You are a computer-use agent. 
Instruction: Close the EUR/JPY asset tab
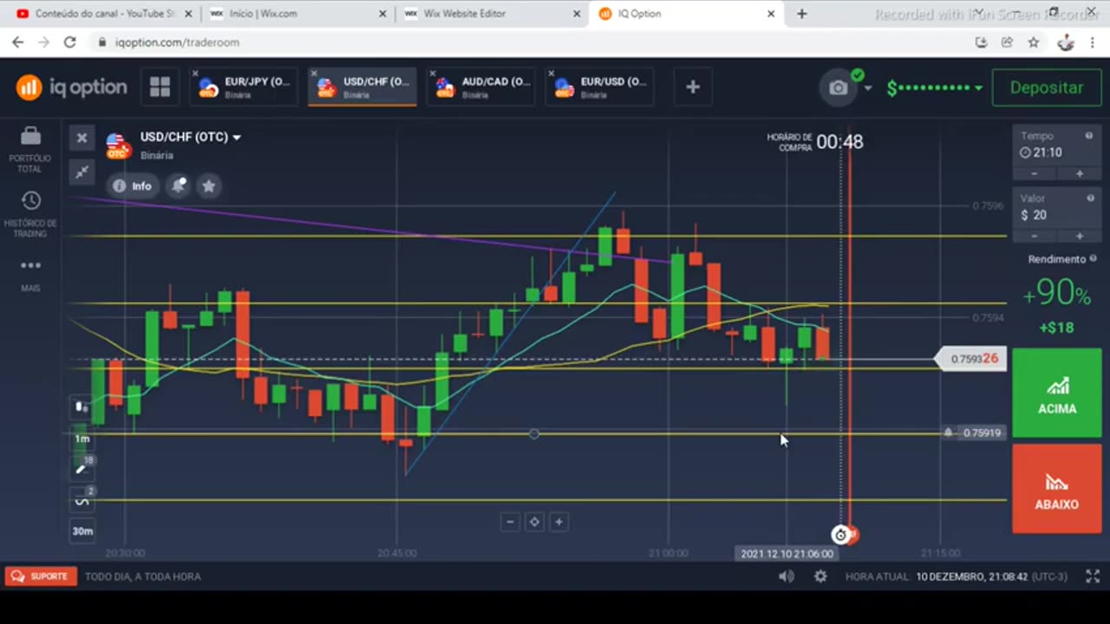point(195,74)
